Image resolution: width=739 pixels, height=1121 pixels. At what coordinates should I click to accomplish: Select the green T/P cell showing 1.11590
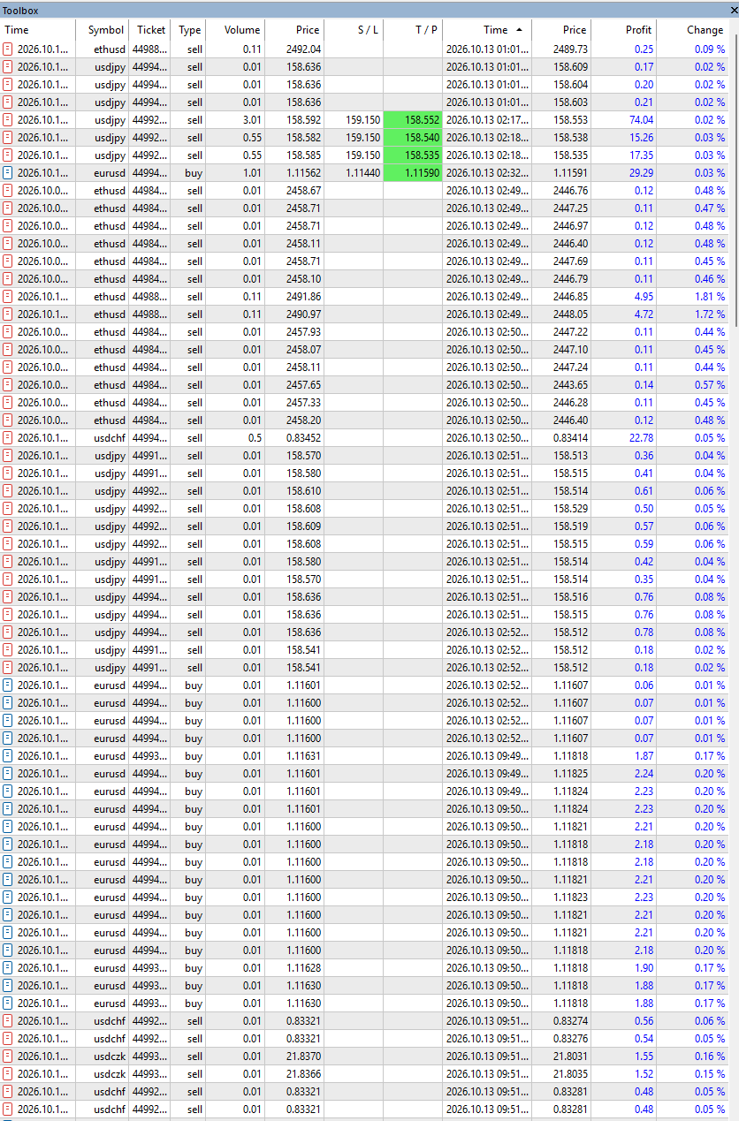tap(413, 173)
